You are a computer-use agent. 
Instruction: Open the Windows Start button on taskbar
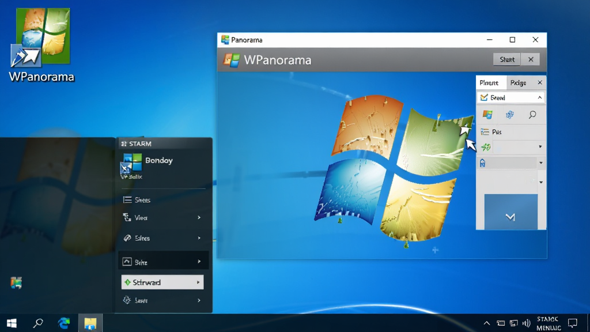tap(12, 323)
